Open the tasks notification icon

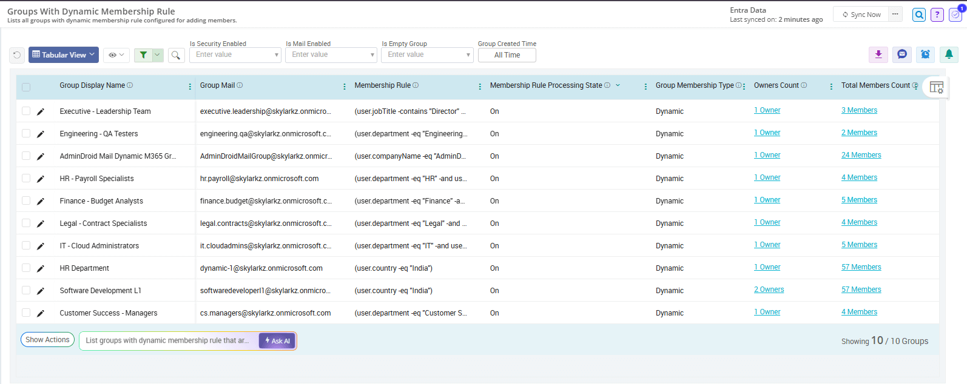(956, 15)
